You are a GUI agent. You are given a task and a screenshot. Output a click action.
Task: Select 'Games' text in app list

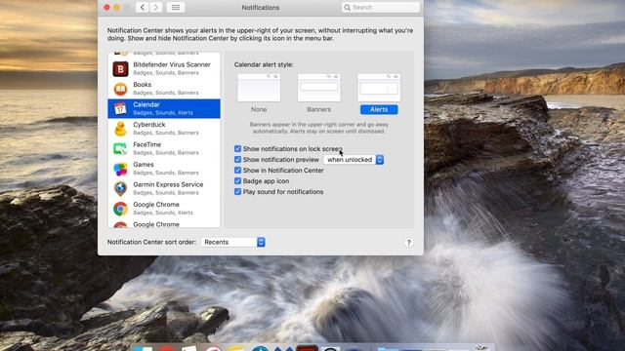pyautogui.click(x=144, y=165)
